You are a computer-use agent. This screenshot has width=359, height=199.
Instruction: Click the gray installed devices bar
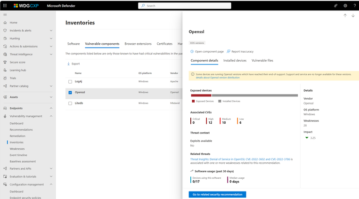pyautogui.click(x=255, y=96)
